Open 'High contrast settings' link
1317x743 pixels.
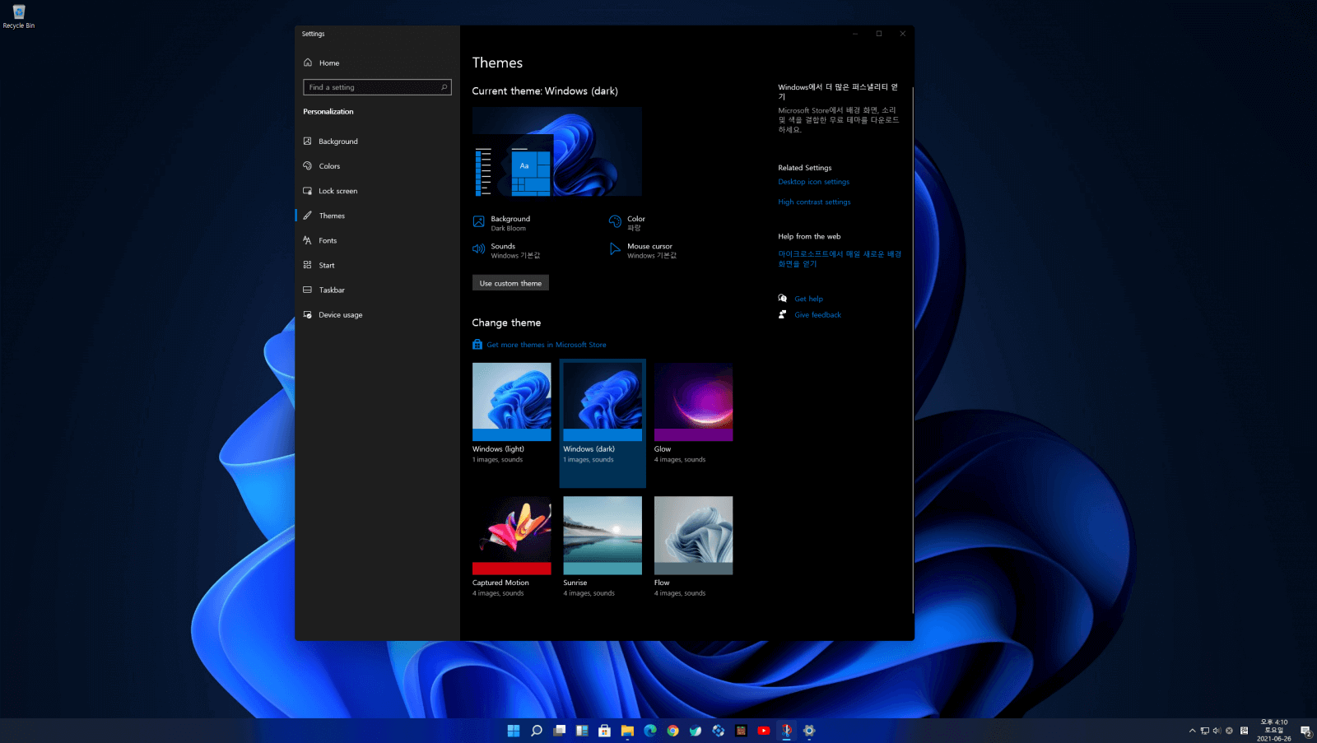[815, 202]
